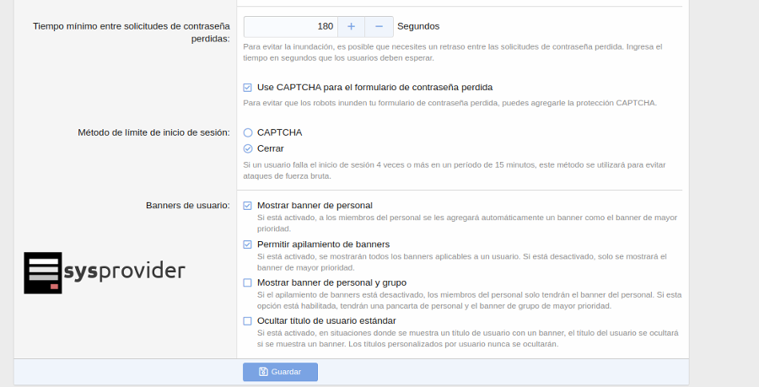Check Ocultar título de usuario estándar
Screen dimensions: 759x387
pos(248,320)
